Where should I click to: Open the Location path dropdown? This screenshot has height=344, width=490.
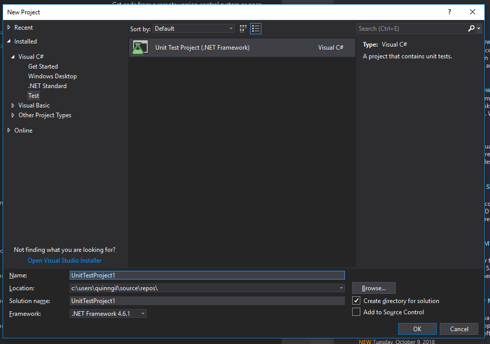tap(340, 288)
